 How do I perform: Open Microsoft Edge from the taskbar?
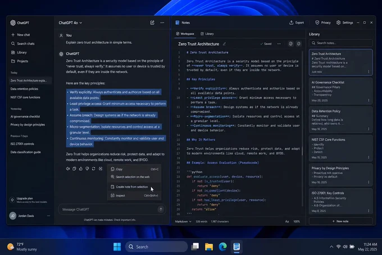(x=222, y=247)
